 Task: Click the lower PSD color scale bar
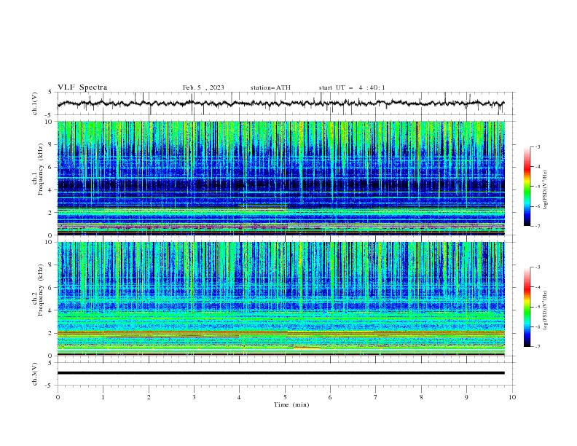click(527, 307)
